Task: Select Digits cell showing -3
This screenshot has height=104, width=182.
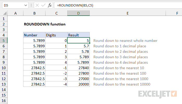Action: (56, 79)
